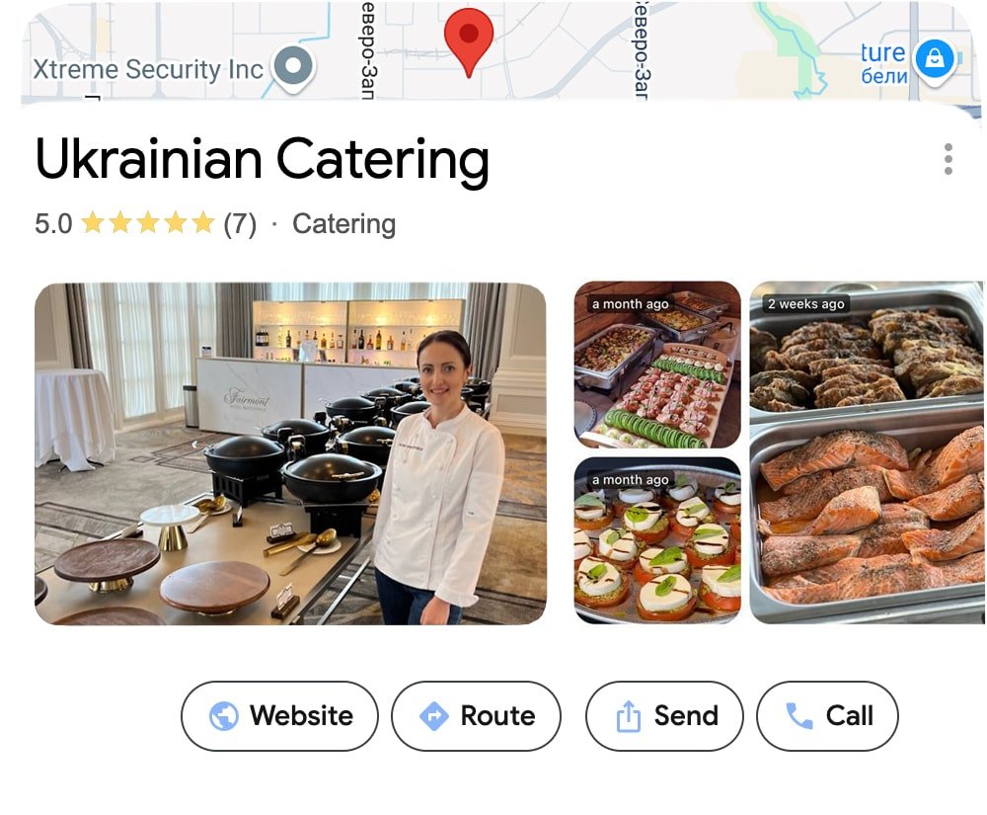
Task: Click the Catering category label
Action: tap(343, 224)
